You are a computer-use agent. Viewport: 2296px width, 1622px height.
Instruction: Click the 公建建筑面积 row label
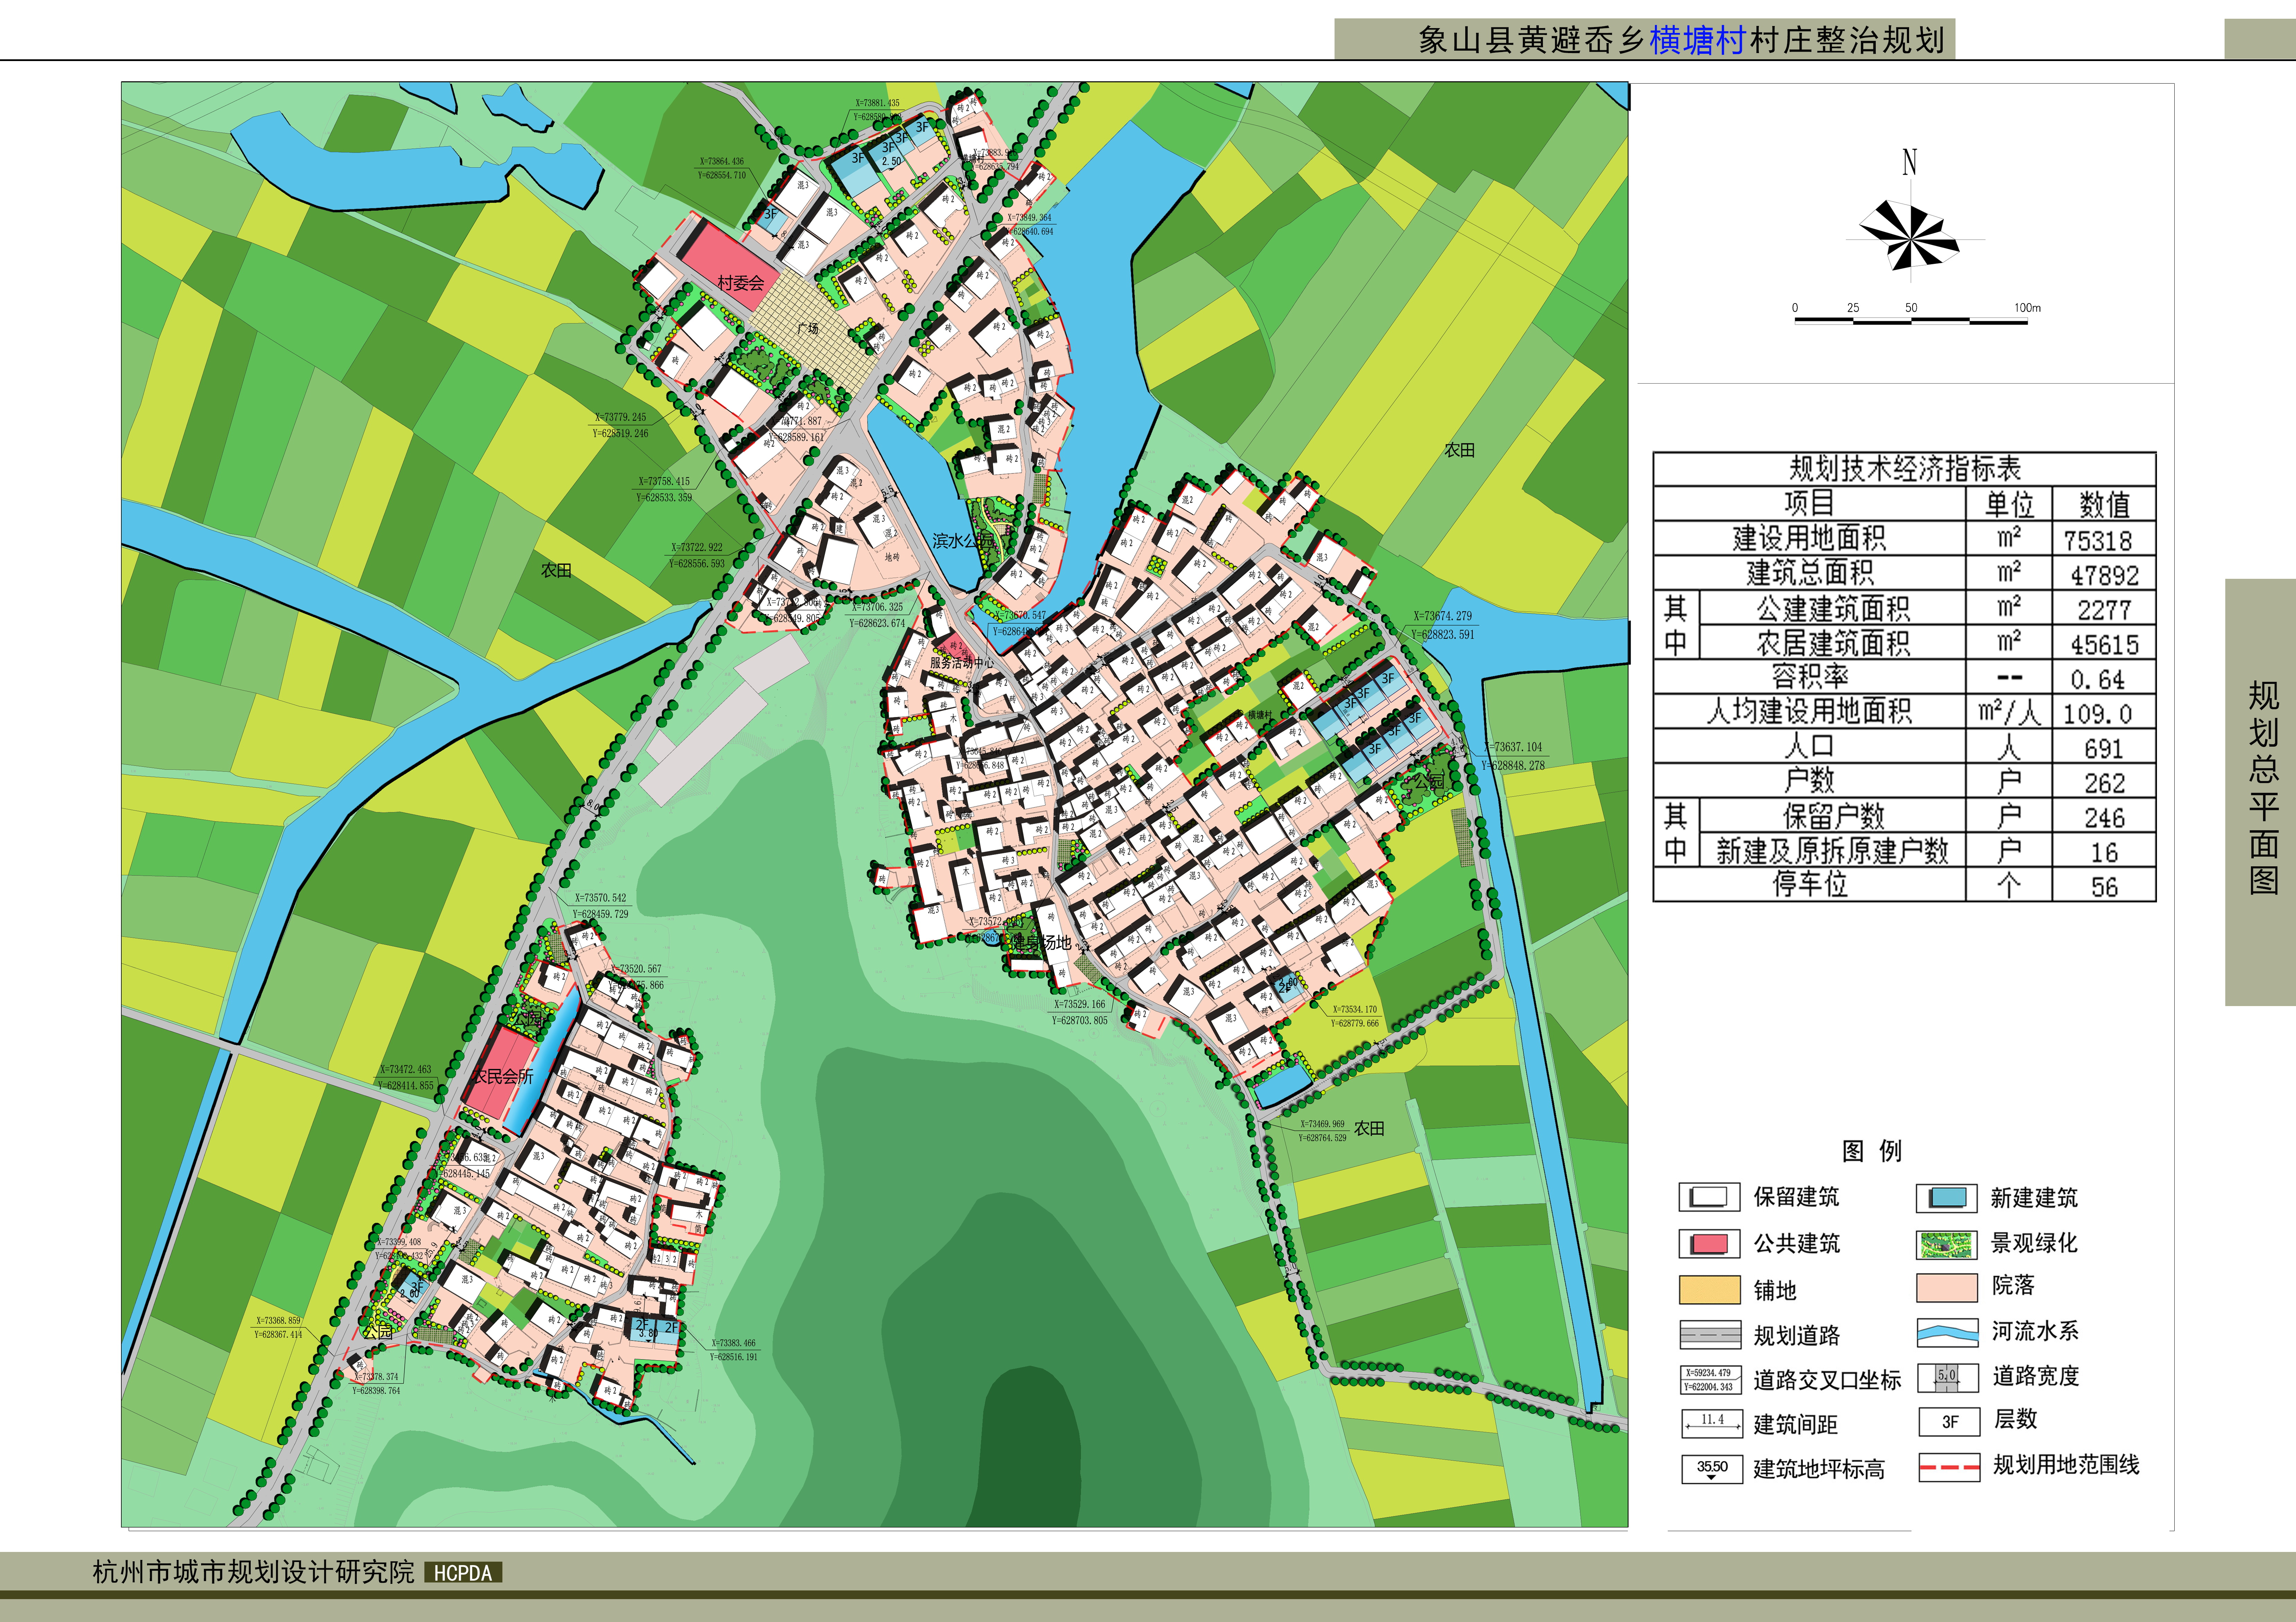[1833, 608]
